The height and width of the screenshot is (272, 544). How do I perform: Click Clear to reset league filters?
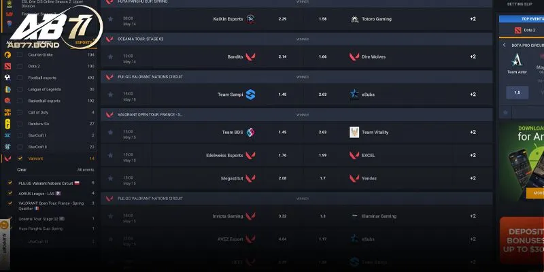[22, 170]
